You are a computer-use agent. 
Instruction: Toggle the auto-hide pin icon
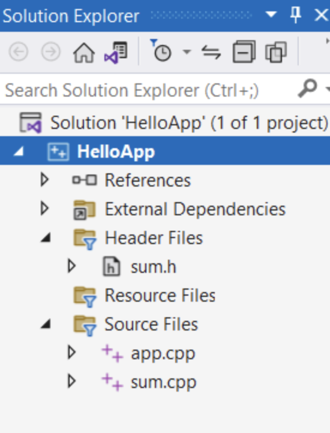coord(295,14)
